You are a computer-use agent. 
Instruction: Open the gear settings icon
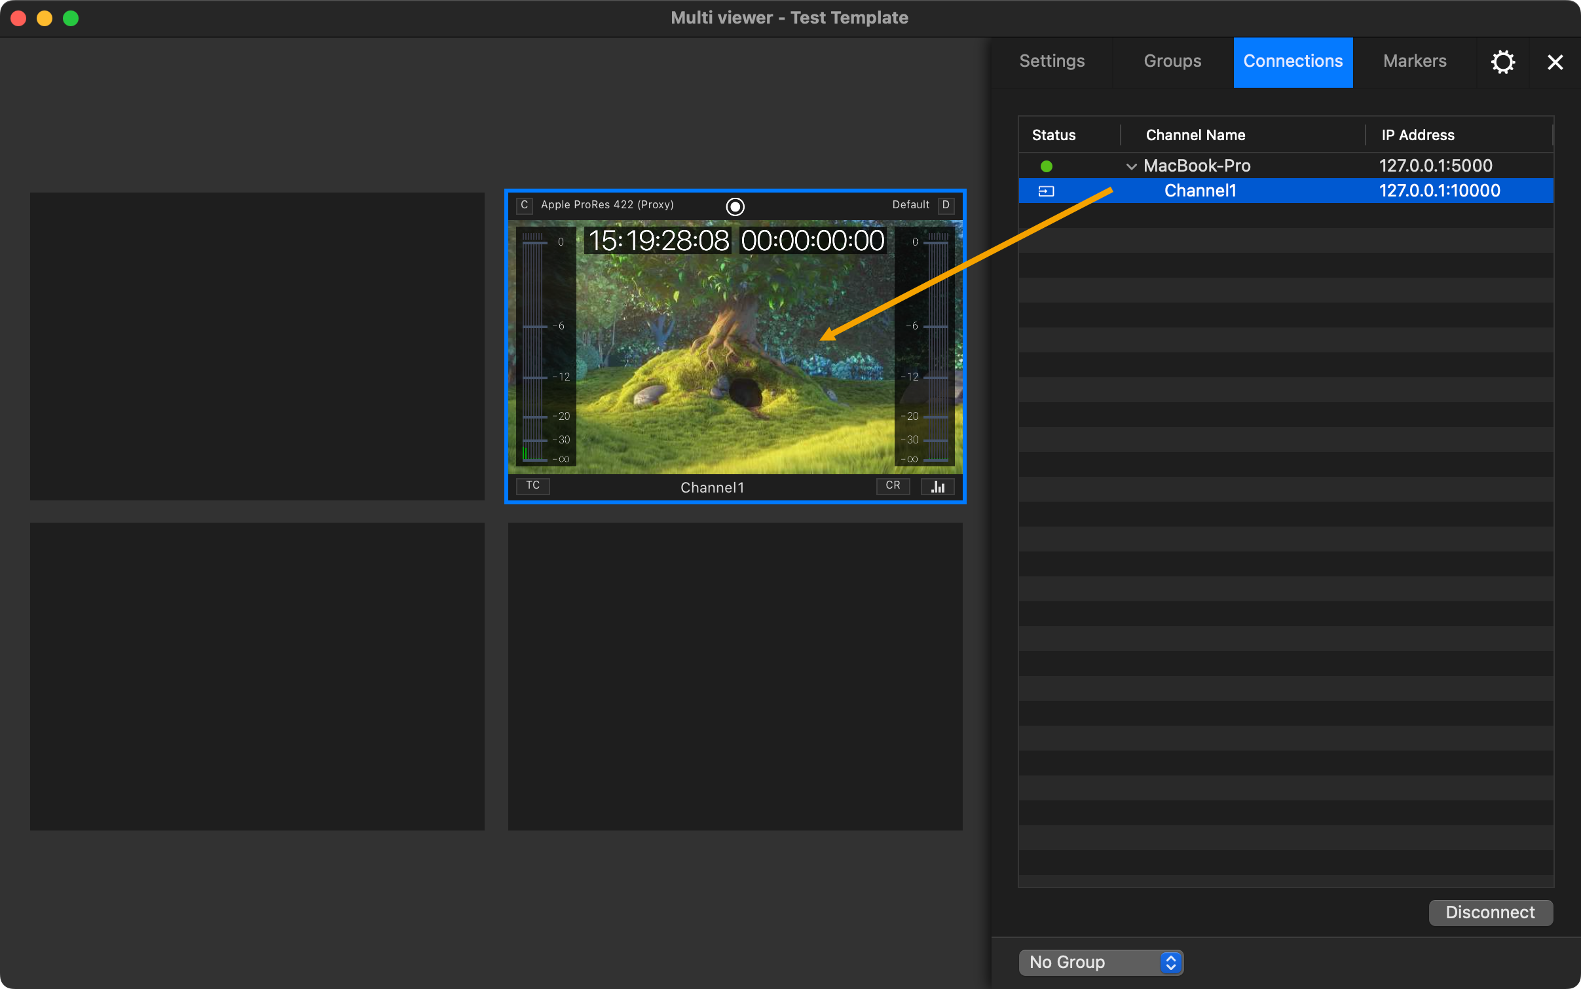click(x=1502, y=62)
